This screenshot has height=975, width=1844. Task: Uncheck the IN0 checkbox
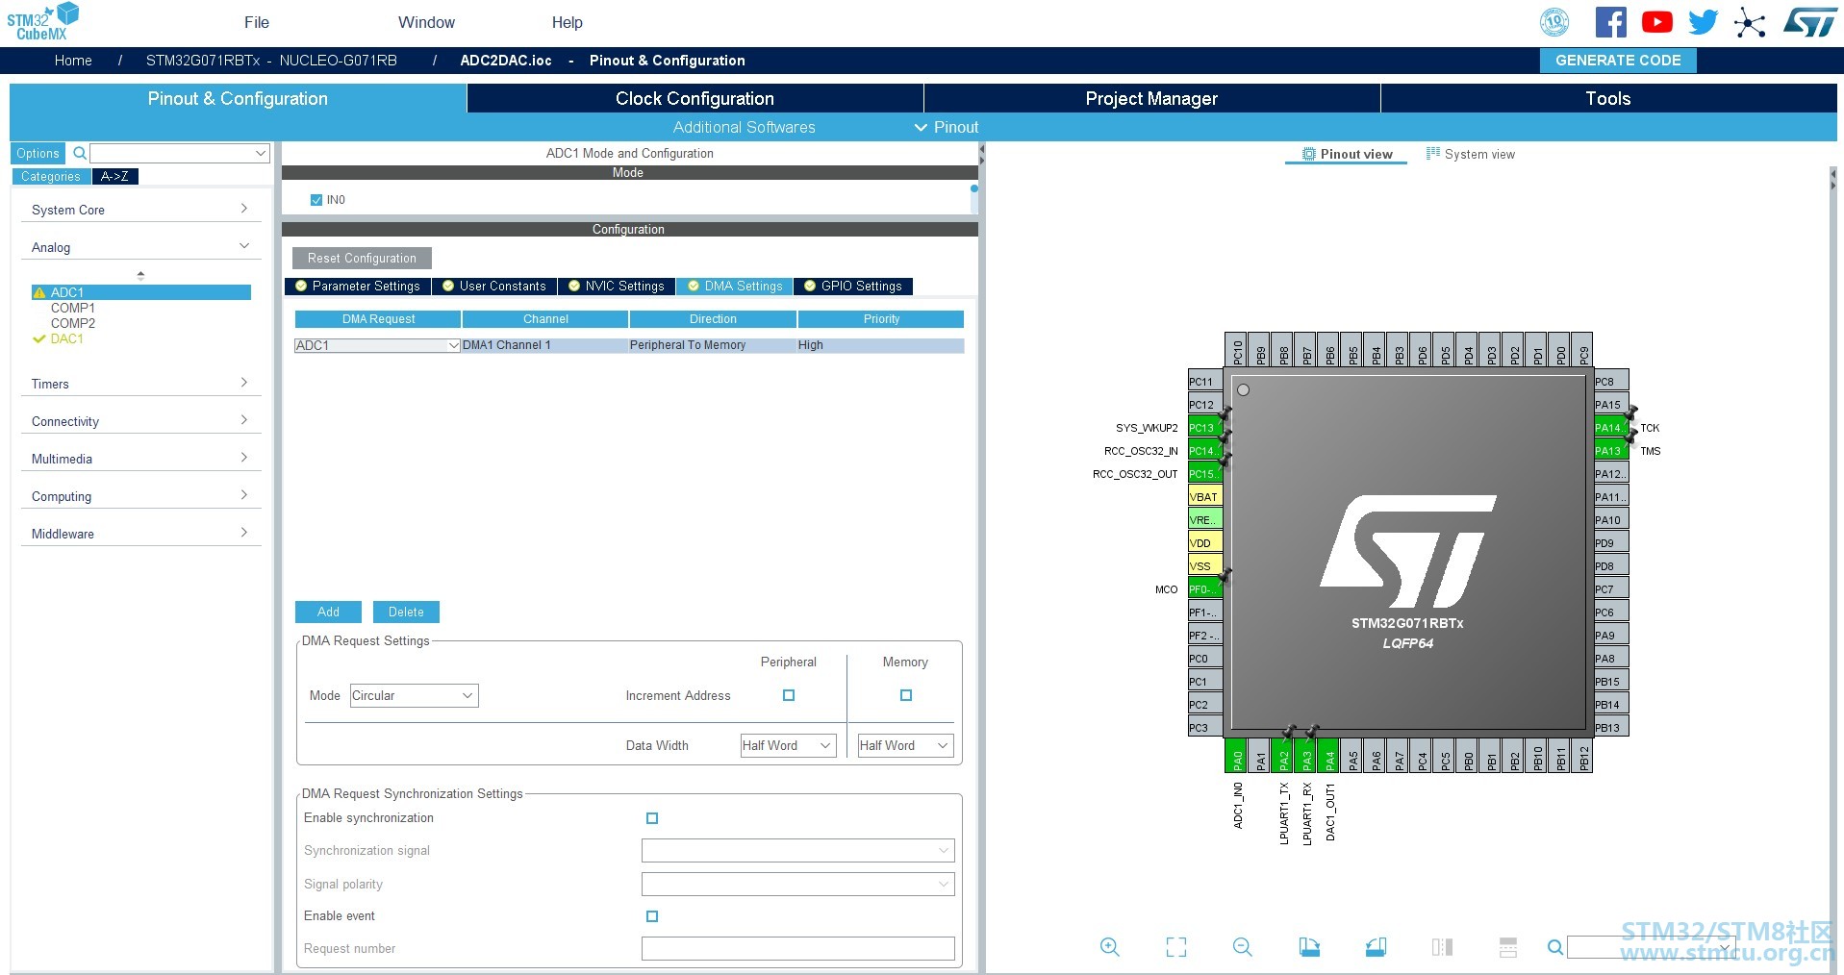[x=316, y=200]
